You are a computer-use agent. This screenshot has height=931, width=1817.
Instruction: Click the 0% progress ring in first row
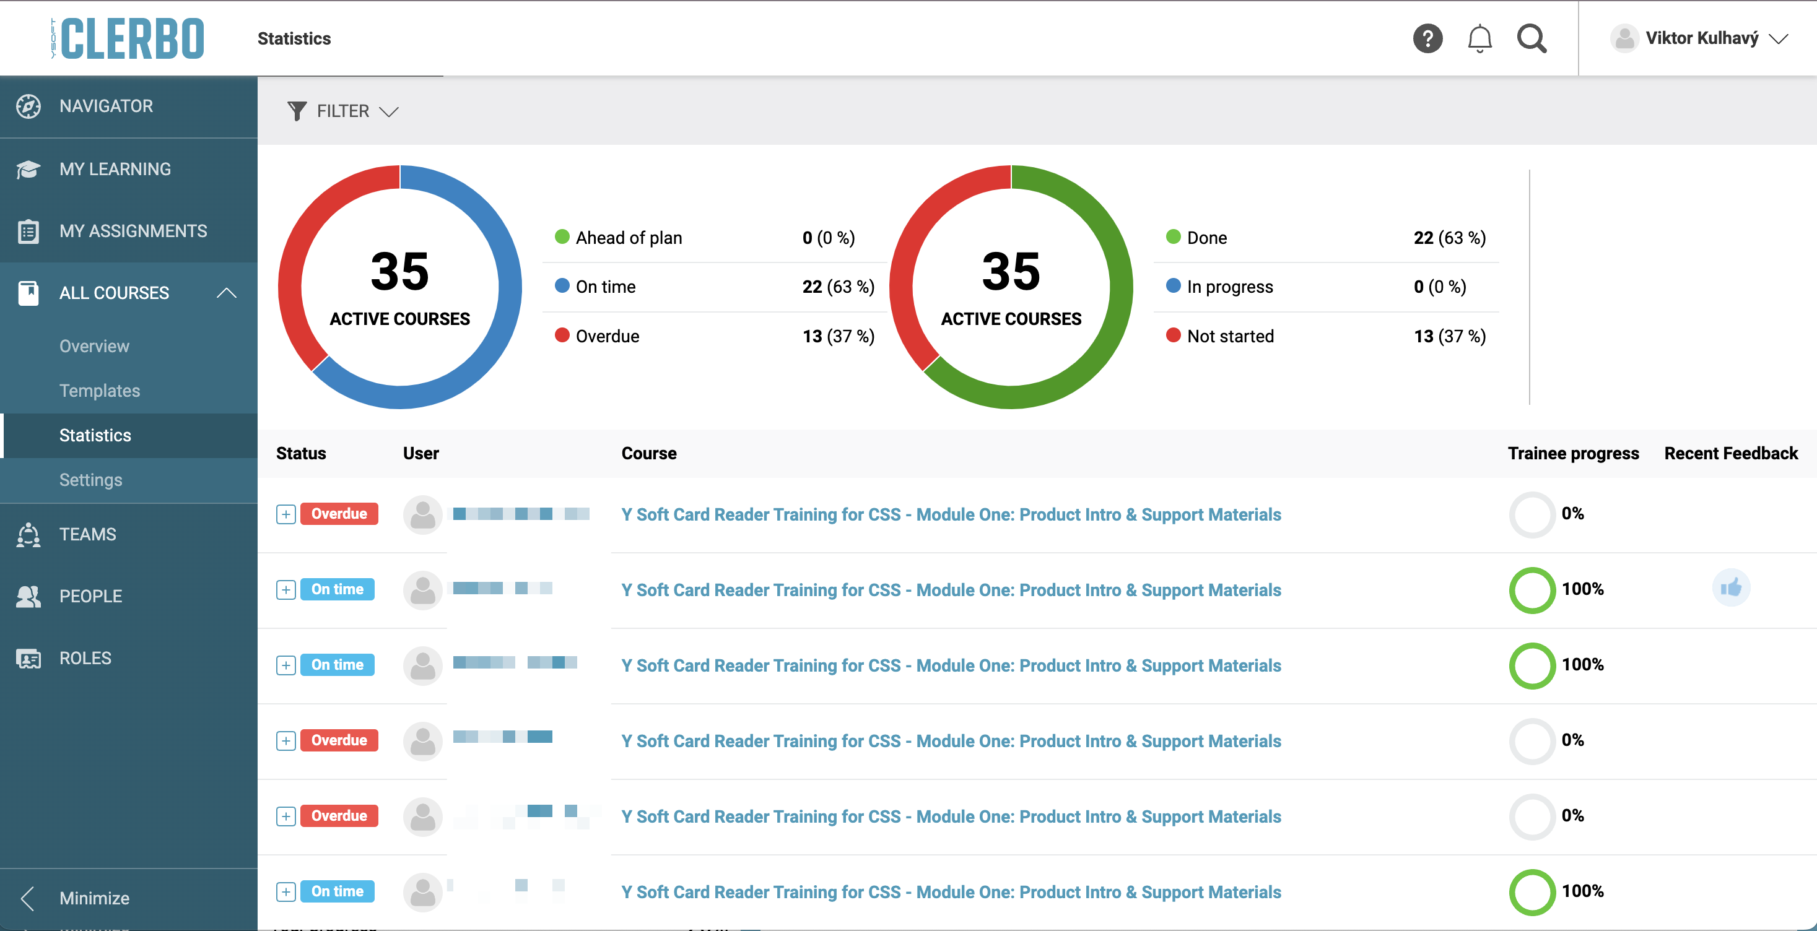(1532, 514)
